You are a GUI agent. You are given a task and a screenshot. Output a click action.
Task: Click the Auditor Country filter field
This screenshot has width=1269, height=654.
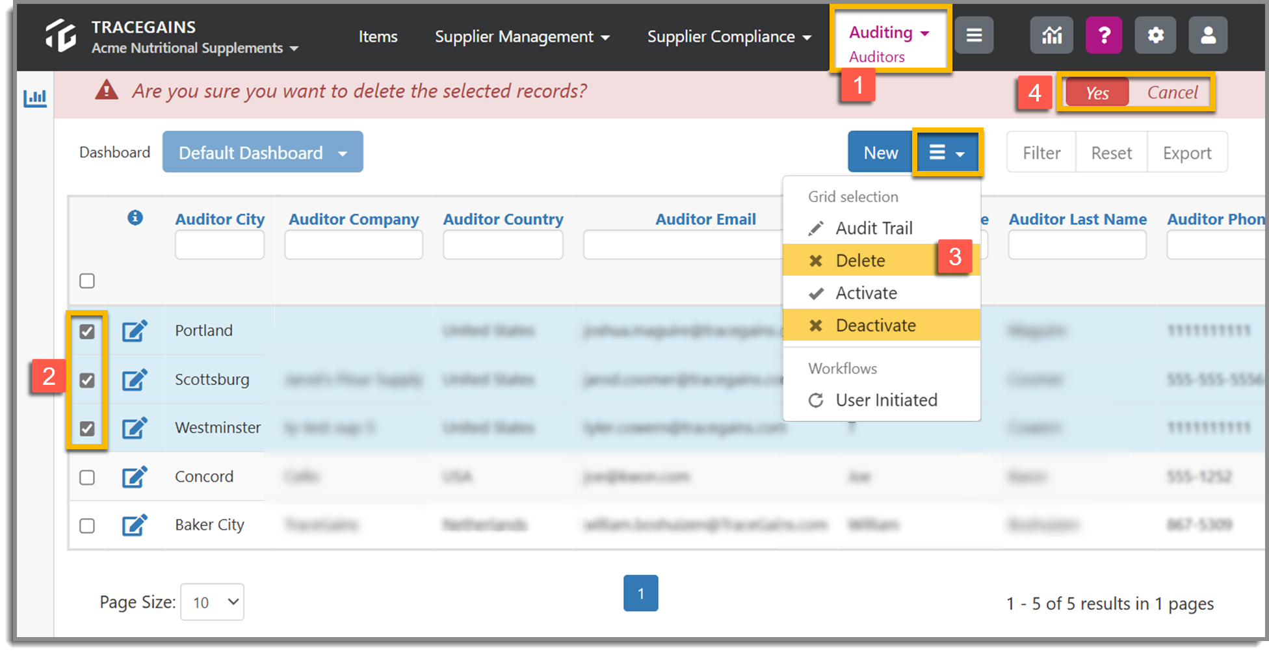[503, 245]
